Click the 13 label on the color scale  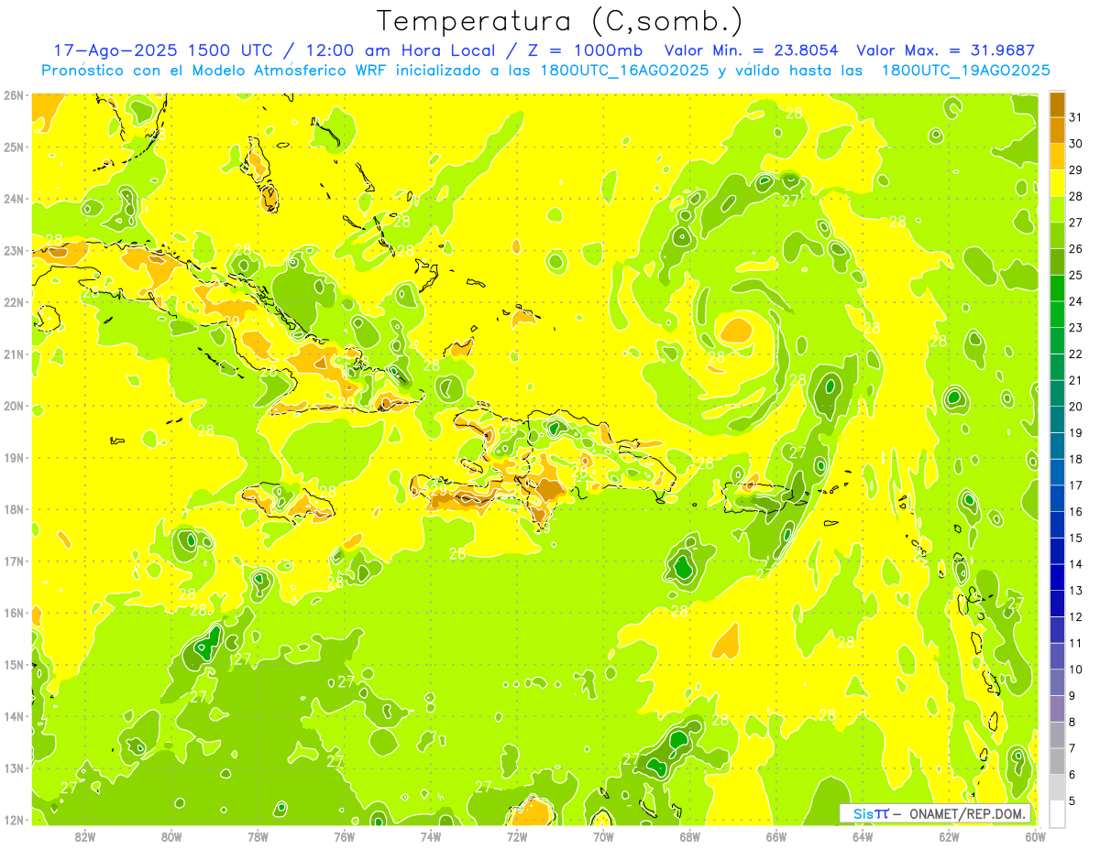[1076, 591]
